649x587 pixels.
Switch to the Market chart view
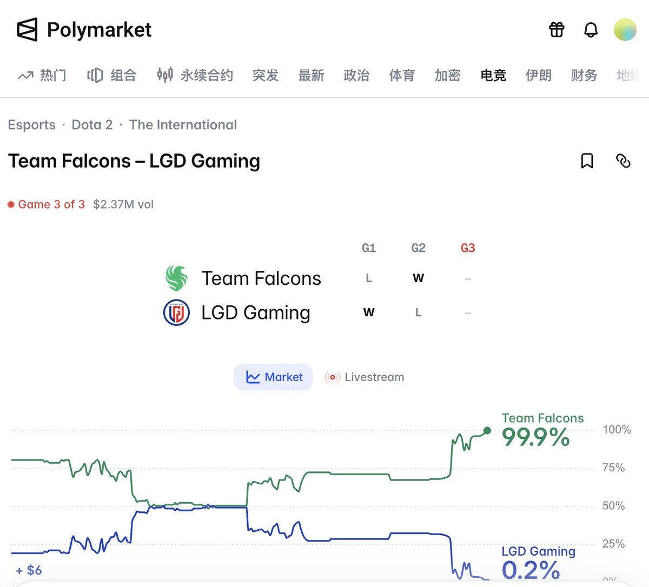(x=273, y=377)
